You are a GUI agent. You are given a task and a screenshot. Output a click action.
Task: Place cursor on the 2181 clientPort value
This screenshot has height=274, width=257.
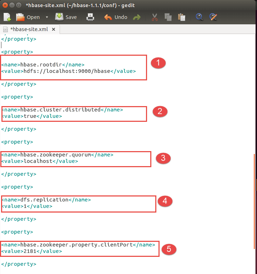tap(30, 251)
